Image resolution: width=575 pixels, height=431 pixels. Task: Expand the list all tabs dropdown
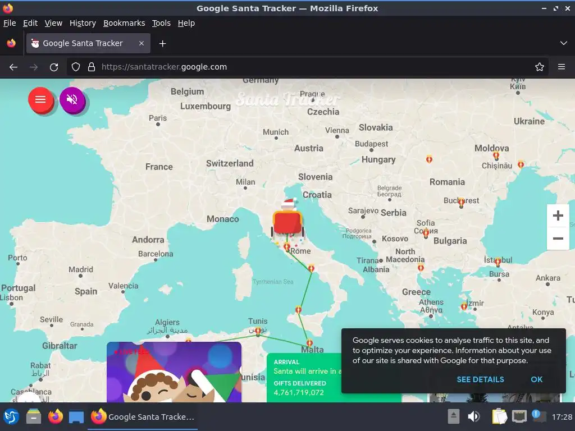coord(563,43)
